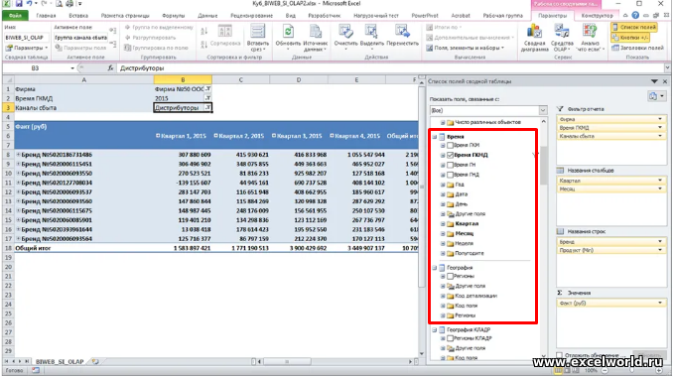Open the Каналы сбыта filter dropdown in B3
The height and width of the screenshot is (377, 673).
point(207,108)
